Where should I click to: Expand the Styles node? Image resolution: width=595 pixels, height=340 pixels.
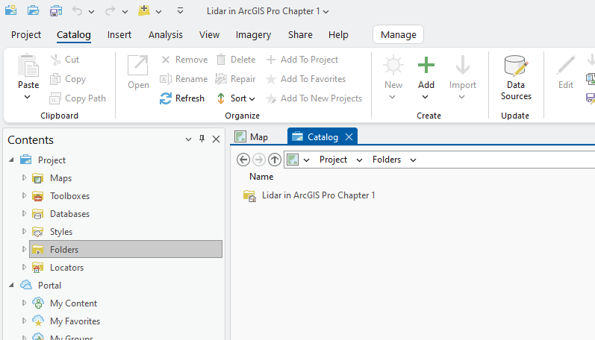point(24,231)
